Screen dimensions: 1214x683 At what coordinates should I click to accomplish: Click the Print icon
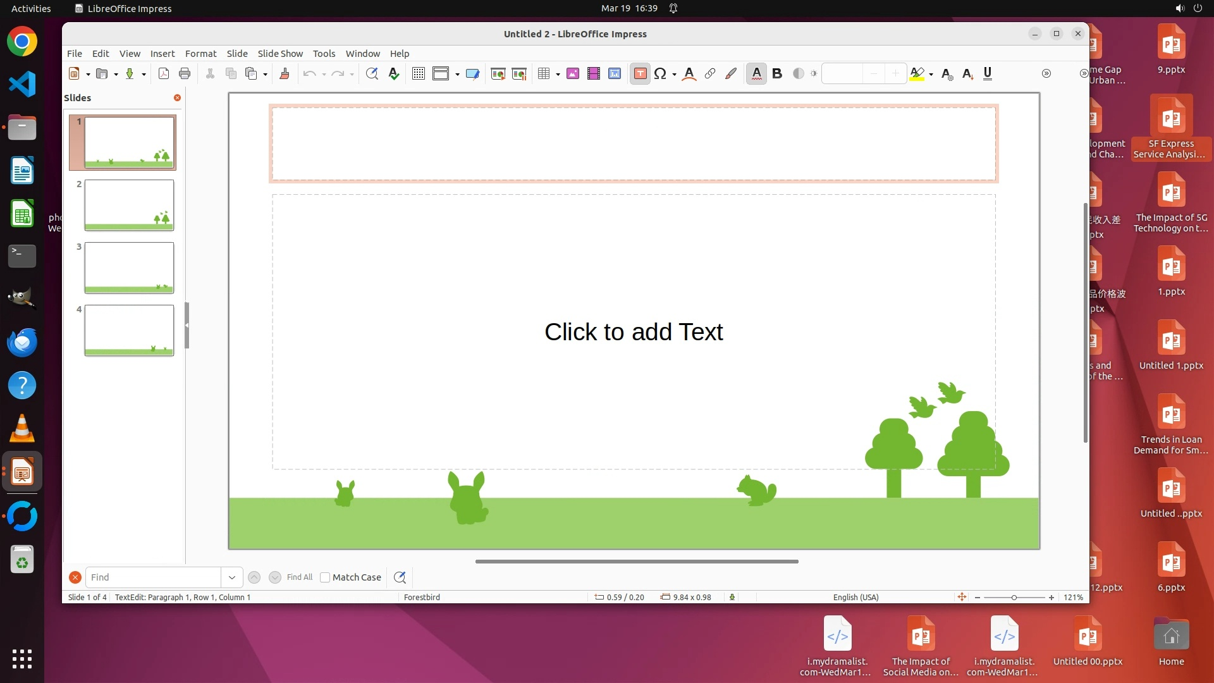point(185,74)
